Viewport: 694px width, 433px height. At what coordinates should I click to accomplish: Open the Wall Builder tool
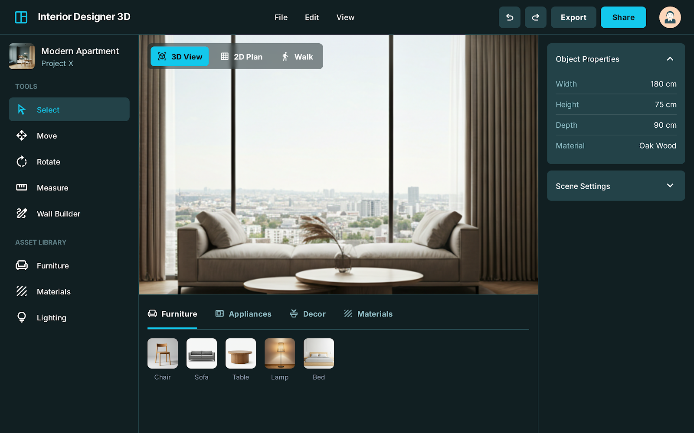(x=58, y=213)
